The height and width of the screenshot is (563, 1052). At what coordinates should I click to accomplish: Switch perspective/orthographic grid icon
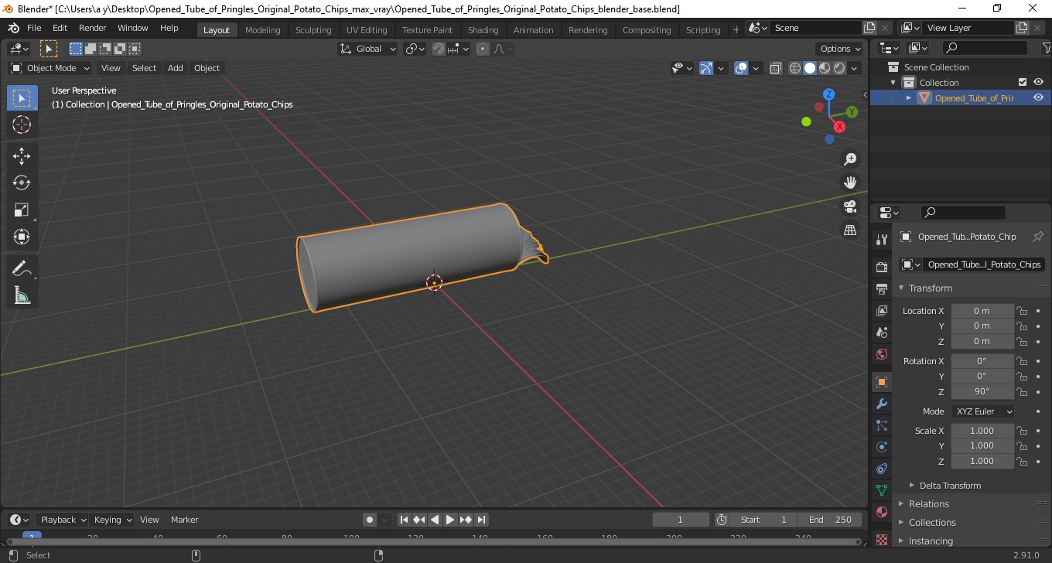pos(850,230)
